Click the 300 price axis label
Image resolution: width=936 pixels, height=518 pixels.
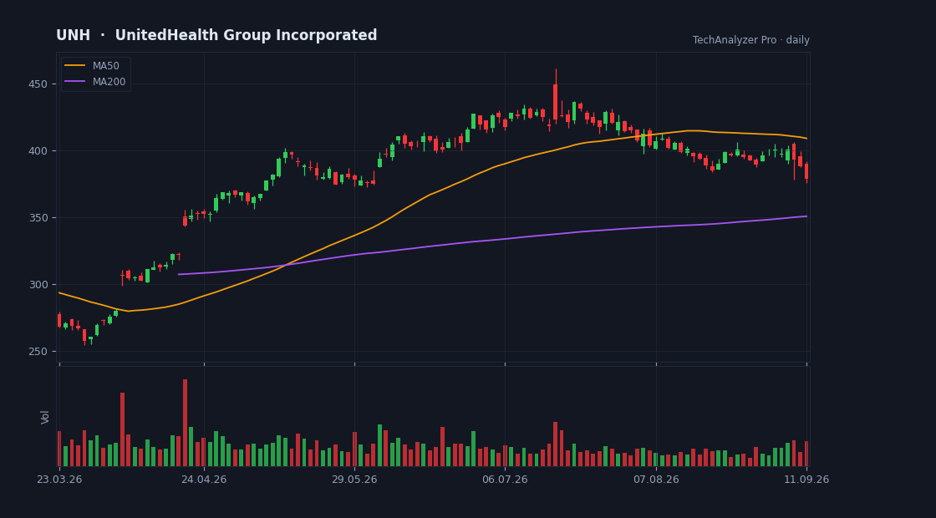38,285
